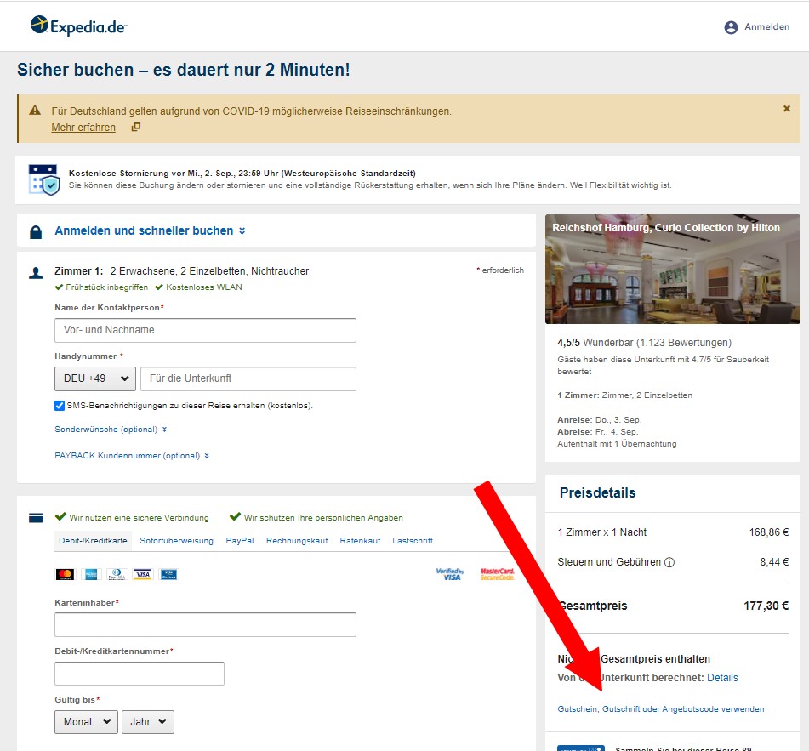Screen dimensions: 809x751
Task: Click the green checkmark beside Kostenloses WLAN
Action: (159, 287)
